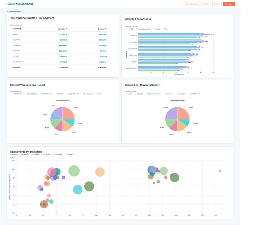Toggle Previous Experience legend in Closed Won

(x=88, y=94)
